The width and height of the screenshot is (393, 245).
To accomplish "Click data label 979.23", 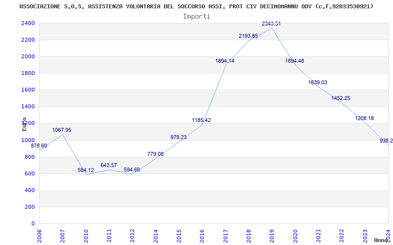I will click(178, 137).
